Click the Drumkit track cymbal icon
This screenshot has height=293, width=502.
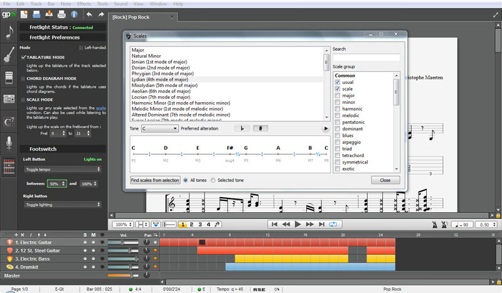pyautogui.click(x=10, y=267)
